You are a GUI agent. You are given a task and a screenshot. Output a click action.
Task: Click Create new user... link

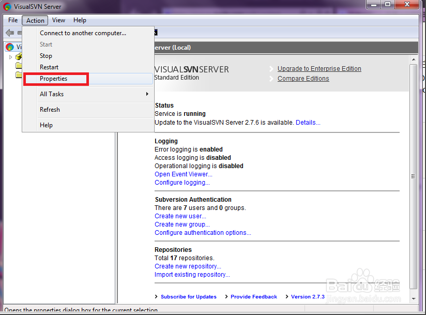click(180, 216)
